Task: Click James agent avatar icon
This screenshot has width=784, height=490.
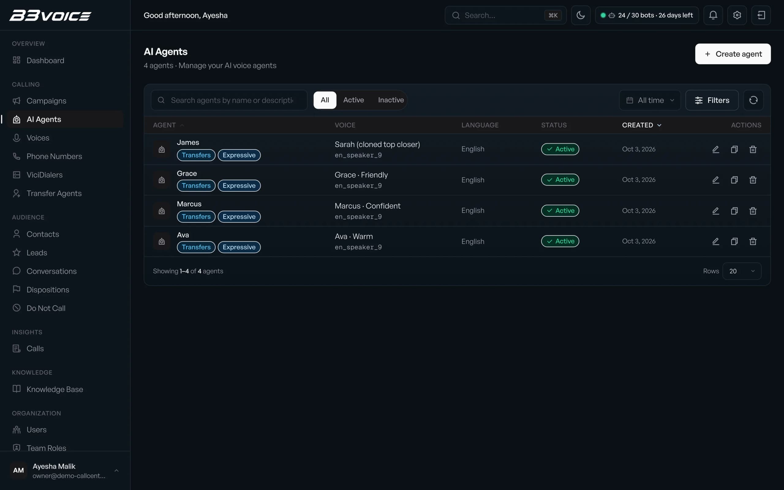Action: [x=162, y=149]
